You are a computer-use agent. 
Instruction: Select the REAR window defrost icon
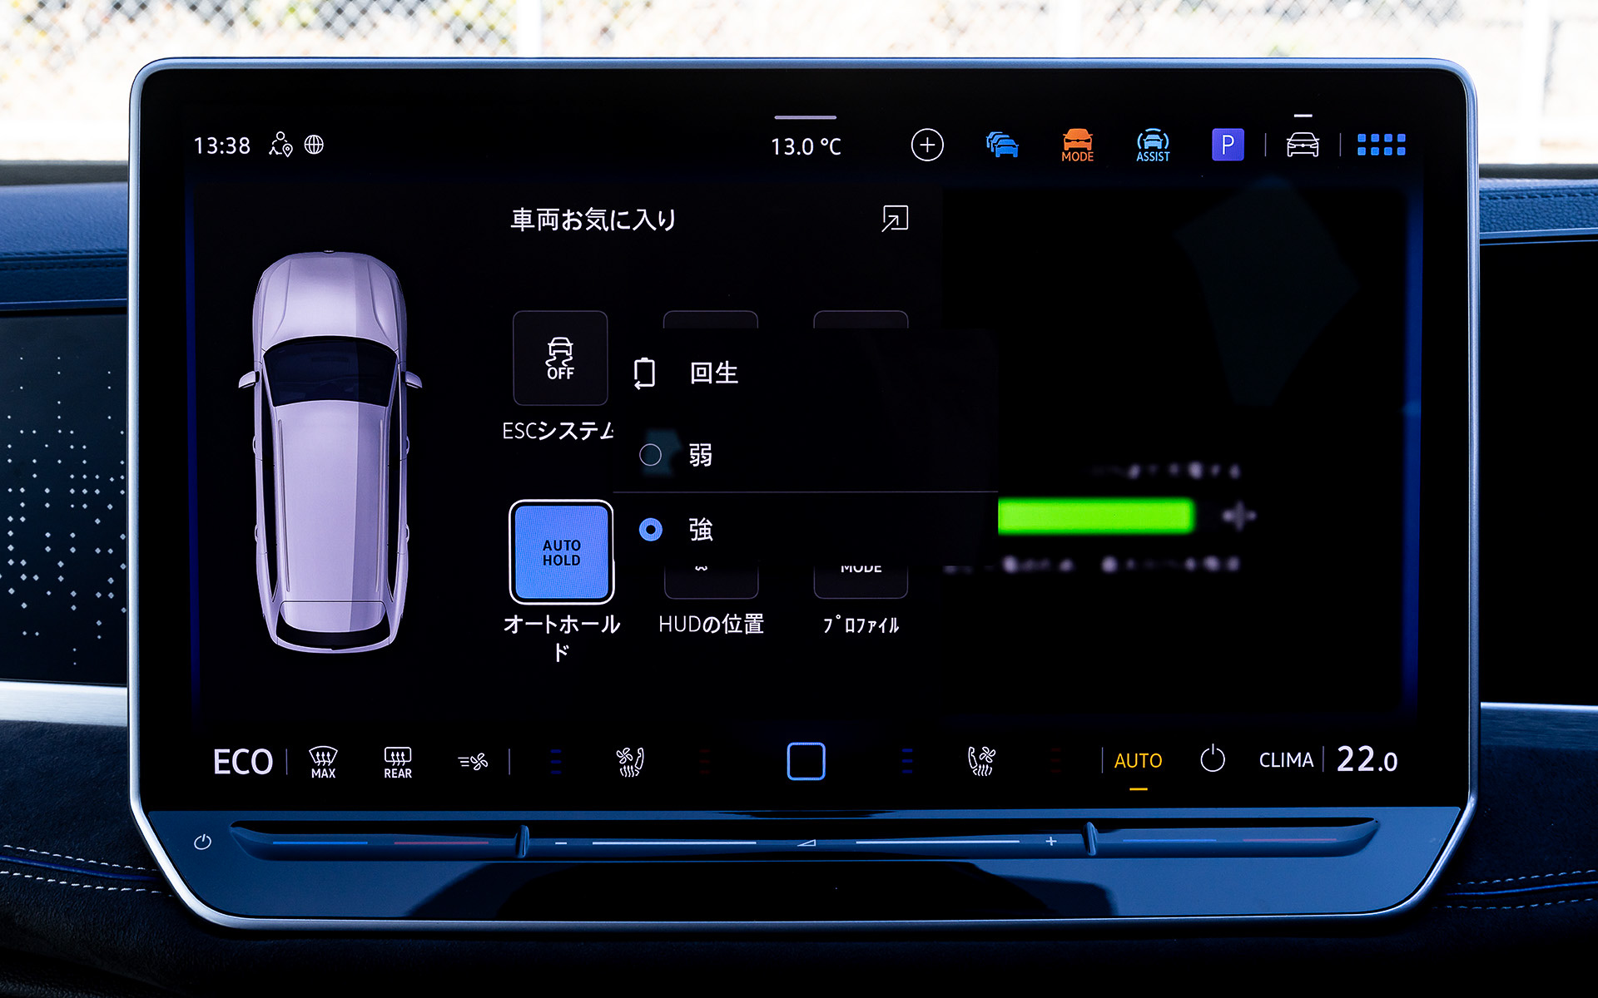coord(397,761)
